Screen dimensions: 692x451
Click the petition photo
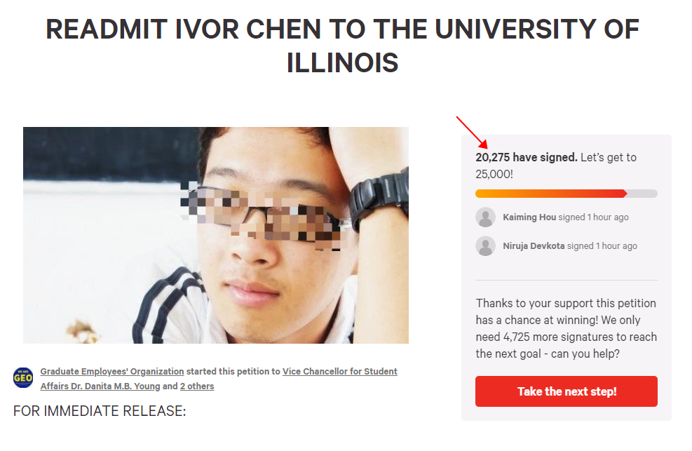click(216, 235)
